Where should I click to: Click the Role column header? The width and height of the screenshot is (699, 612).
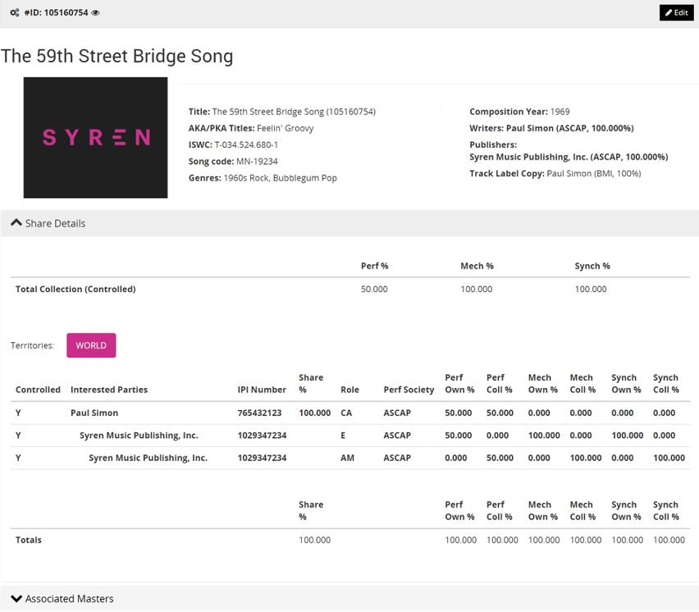349,390
